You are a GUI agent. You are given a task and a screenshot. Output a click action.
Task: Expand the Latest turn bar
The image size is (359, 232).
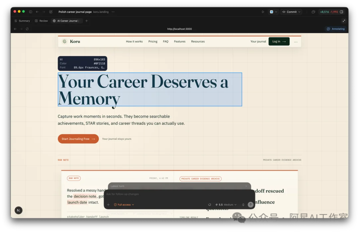click(179, 186)
